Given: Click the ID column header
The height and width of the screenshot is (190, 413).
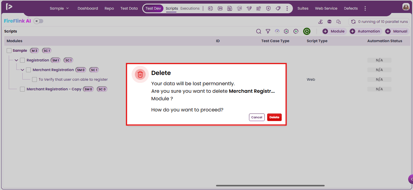Looking at the screenshot, I should 218,41.
